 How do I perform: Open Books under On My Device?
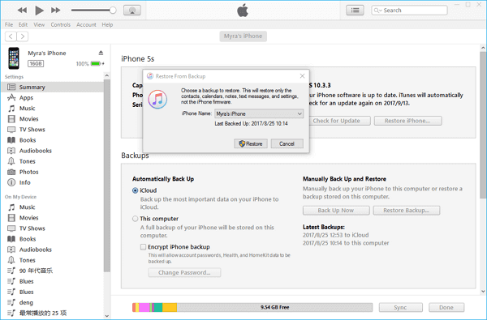click(53, 239)
